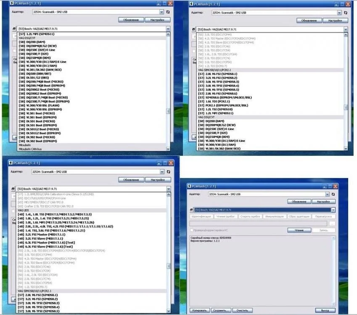Image resolution: width=357 pixels, height=315 pixels.
Task: Click the module list icon in the bottom-left window
Action: click(13, 189)
